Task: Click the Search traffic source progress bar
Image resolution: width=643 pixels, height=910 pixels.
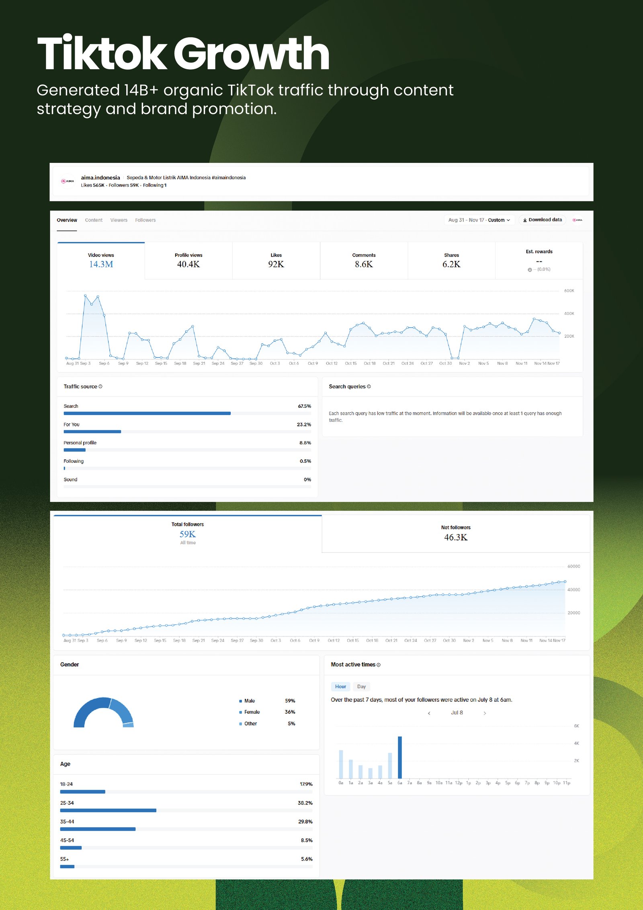Action: pyautogui.click(x=187, y=413)
